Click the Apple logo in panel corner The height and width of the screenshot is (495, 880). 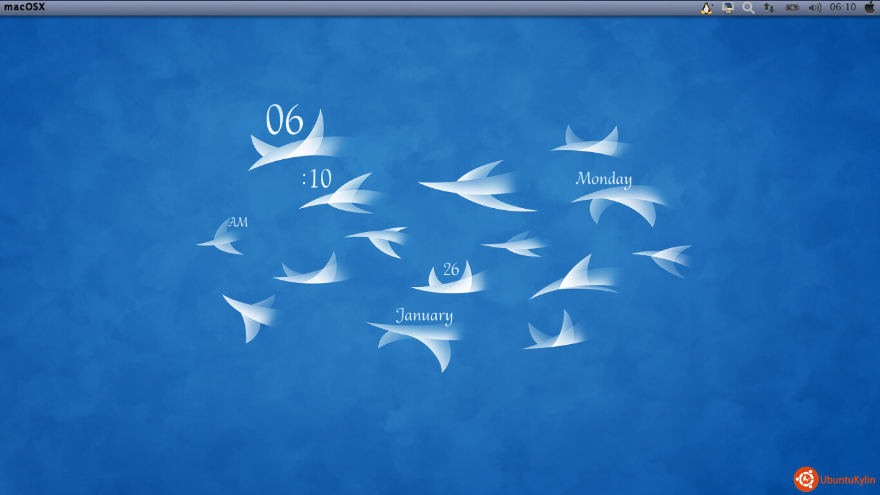click(x=870, y=7)
